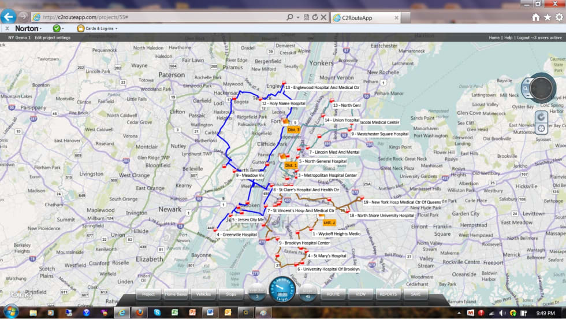
Task: Click the orange Dist. 3 depot marker
Action: coord(293,130)
